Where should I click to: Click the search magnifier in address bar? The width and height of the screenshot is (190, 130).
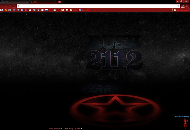(19, 6)
